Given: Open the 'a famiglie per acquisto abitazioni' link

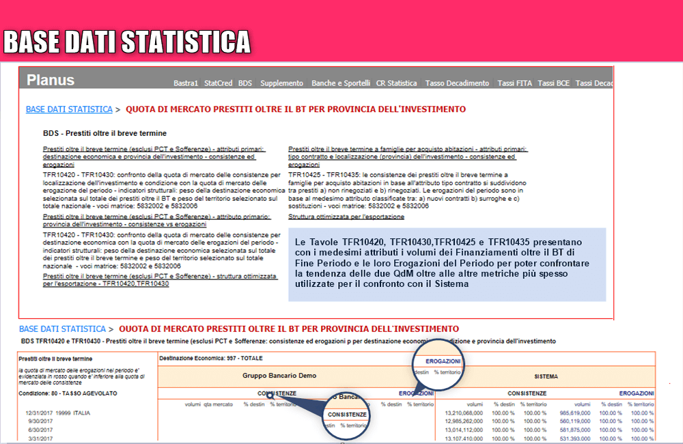Looking at the screenshot, I should 408,157.
